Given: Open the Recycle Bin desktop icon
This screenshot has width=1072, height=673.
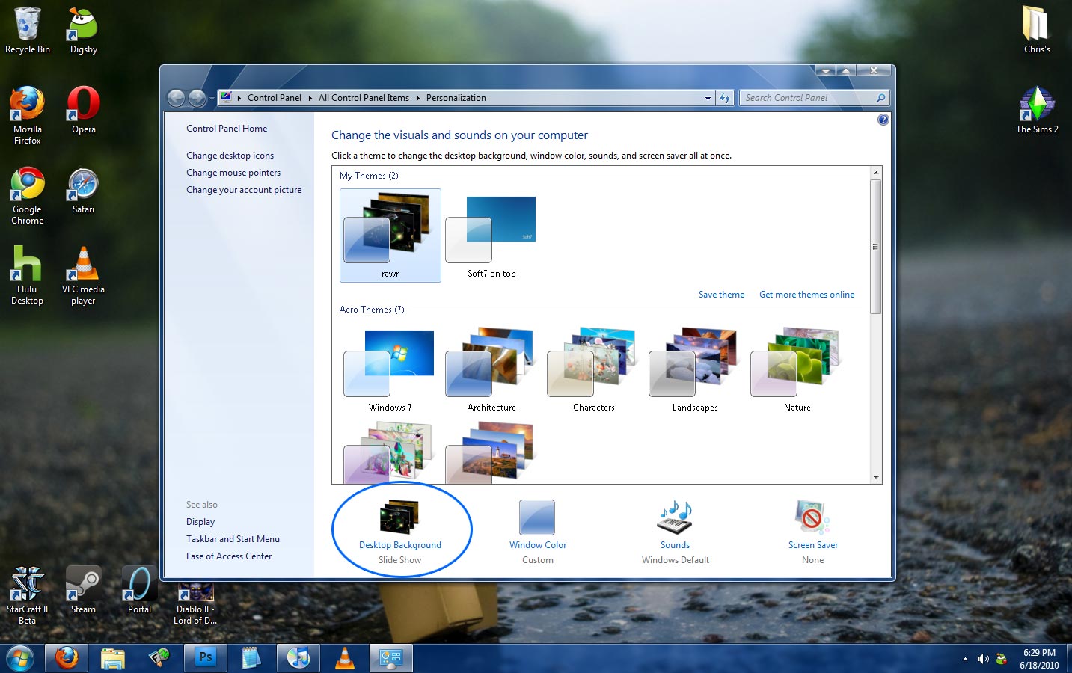Looking at the screenshot, I should point(28,31).
